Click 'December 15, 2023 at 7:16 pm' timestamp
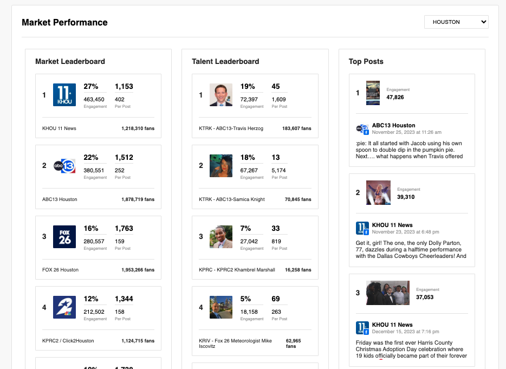Screen dimensions: 506x369 [x=406, y=332]
